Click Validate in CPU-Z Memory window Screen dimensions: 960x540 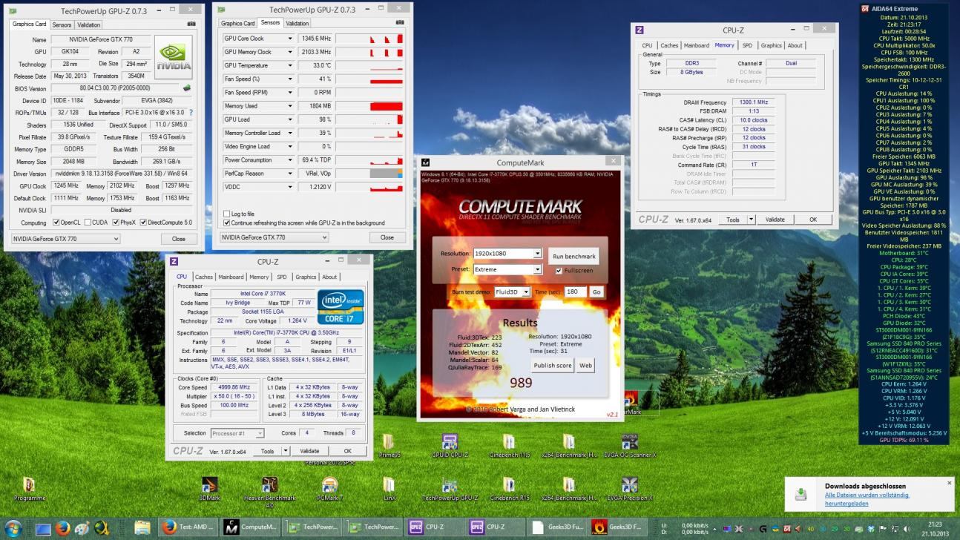[775, 220]
